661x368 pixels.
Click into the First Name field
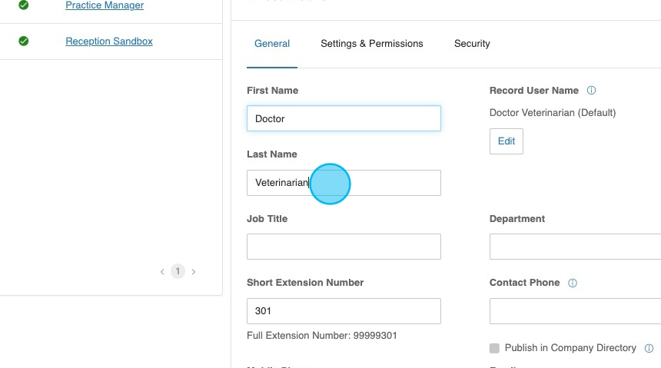point(344,118)
